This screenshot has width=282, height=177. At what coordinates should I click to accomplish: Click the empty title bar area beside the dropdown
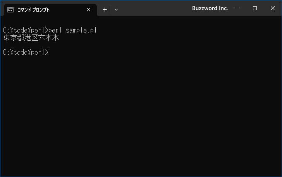click(x=155, y=8)
